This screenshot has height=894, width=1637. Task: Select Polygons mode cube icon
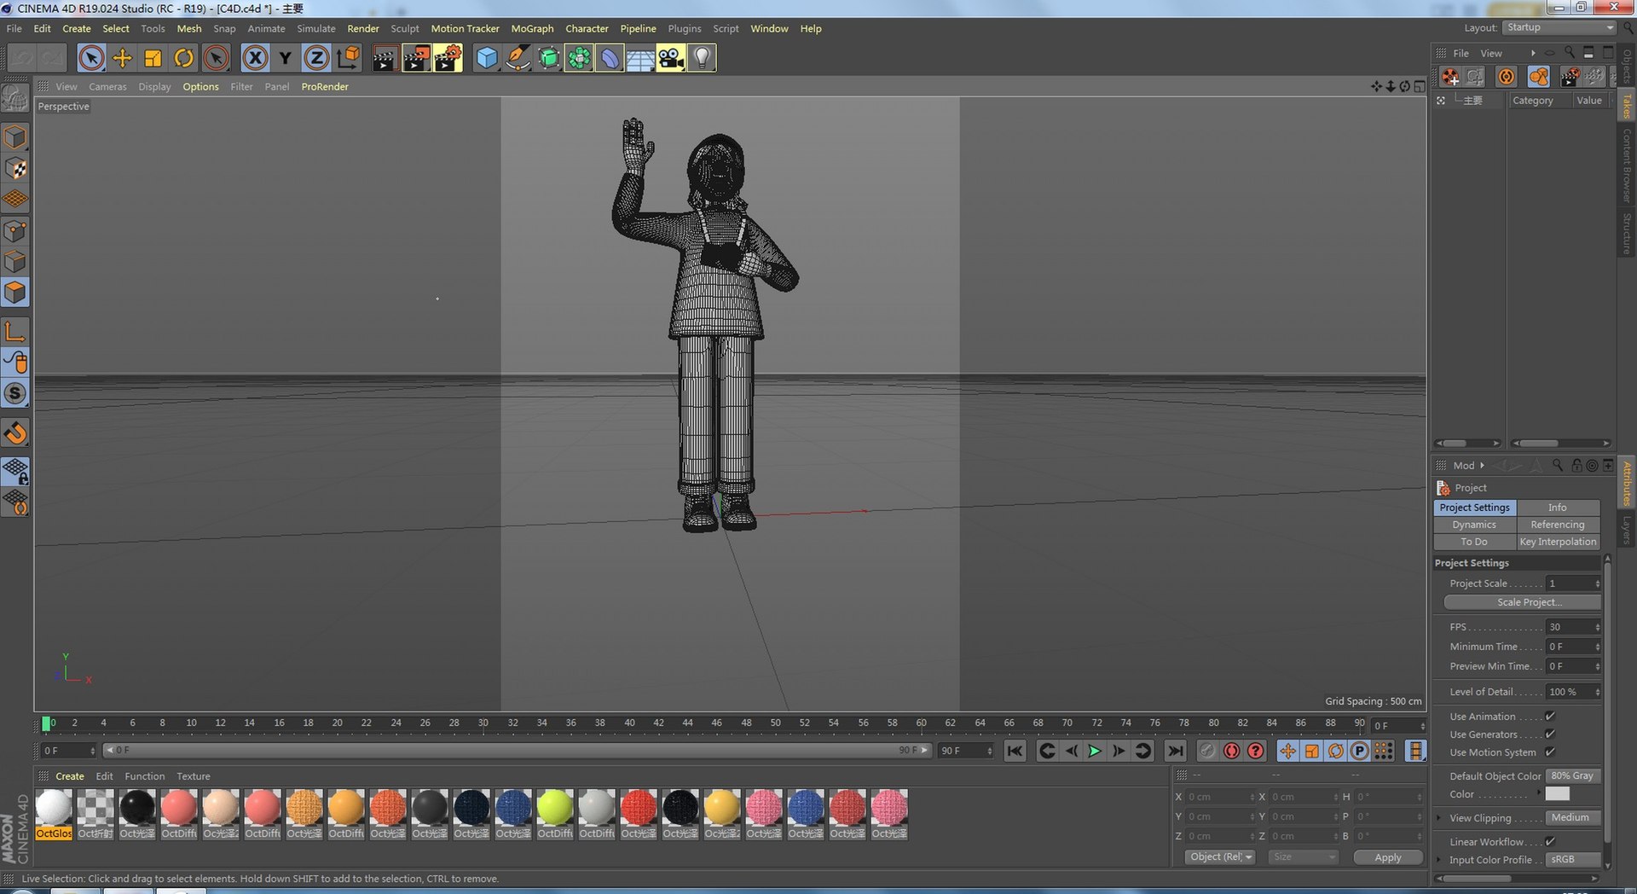pos(15,293)
